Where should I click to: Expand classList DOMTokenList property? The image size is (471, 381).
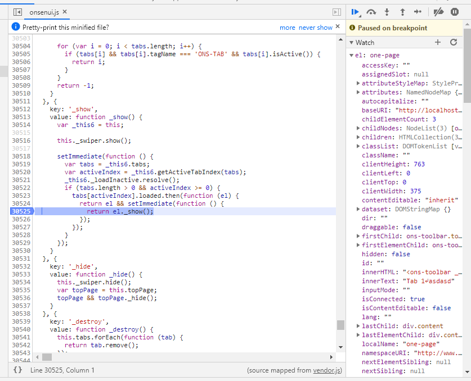pos(358,146)
